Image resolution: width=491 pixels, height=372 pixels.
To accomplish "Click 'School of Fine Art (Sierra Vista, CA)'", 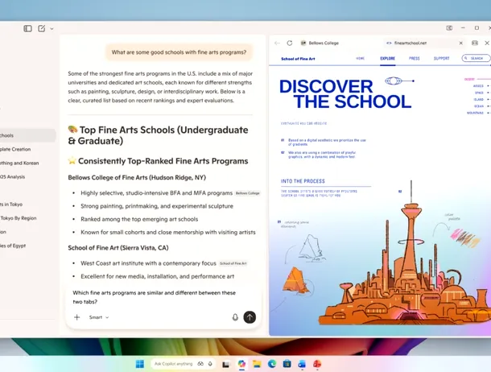I will [118, 248].
